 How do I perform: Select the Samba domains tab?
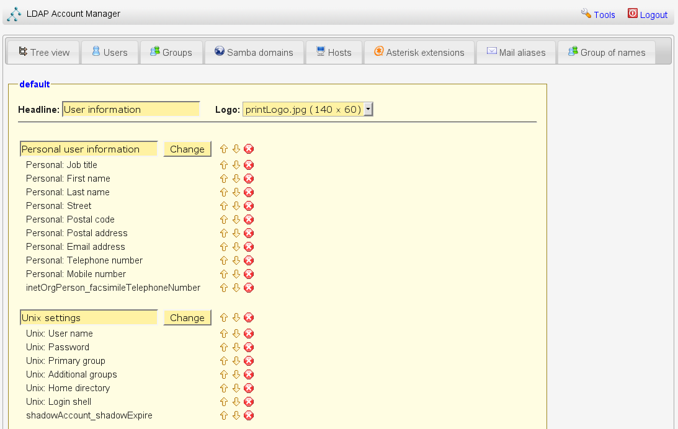tap(254, 52)
